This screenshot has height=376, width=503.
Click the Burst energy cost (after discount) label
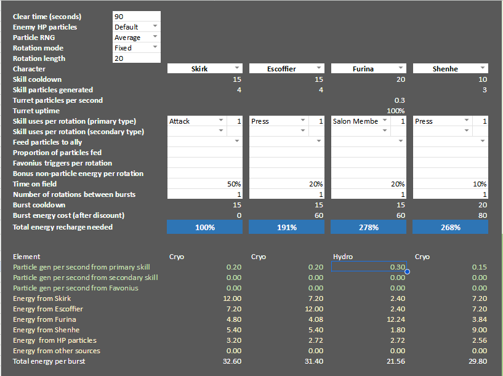[x=68, y=215]
